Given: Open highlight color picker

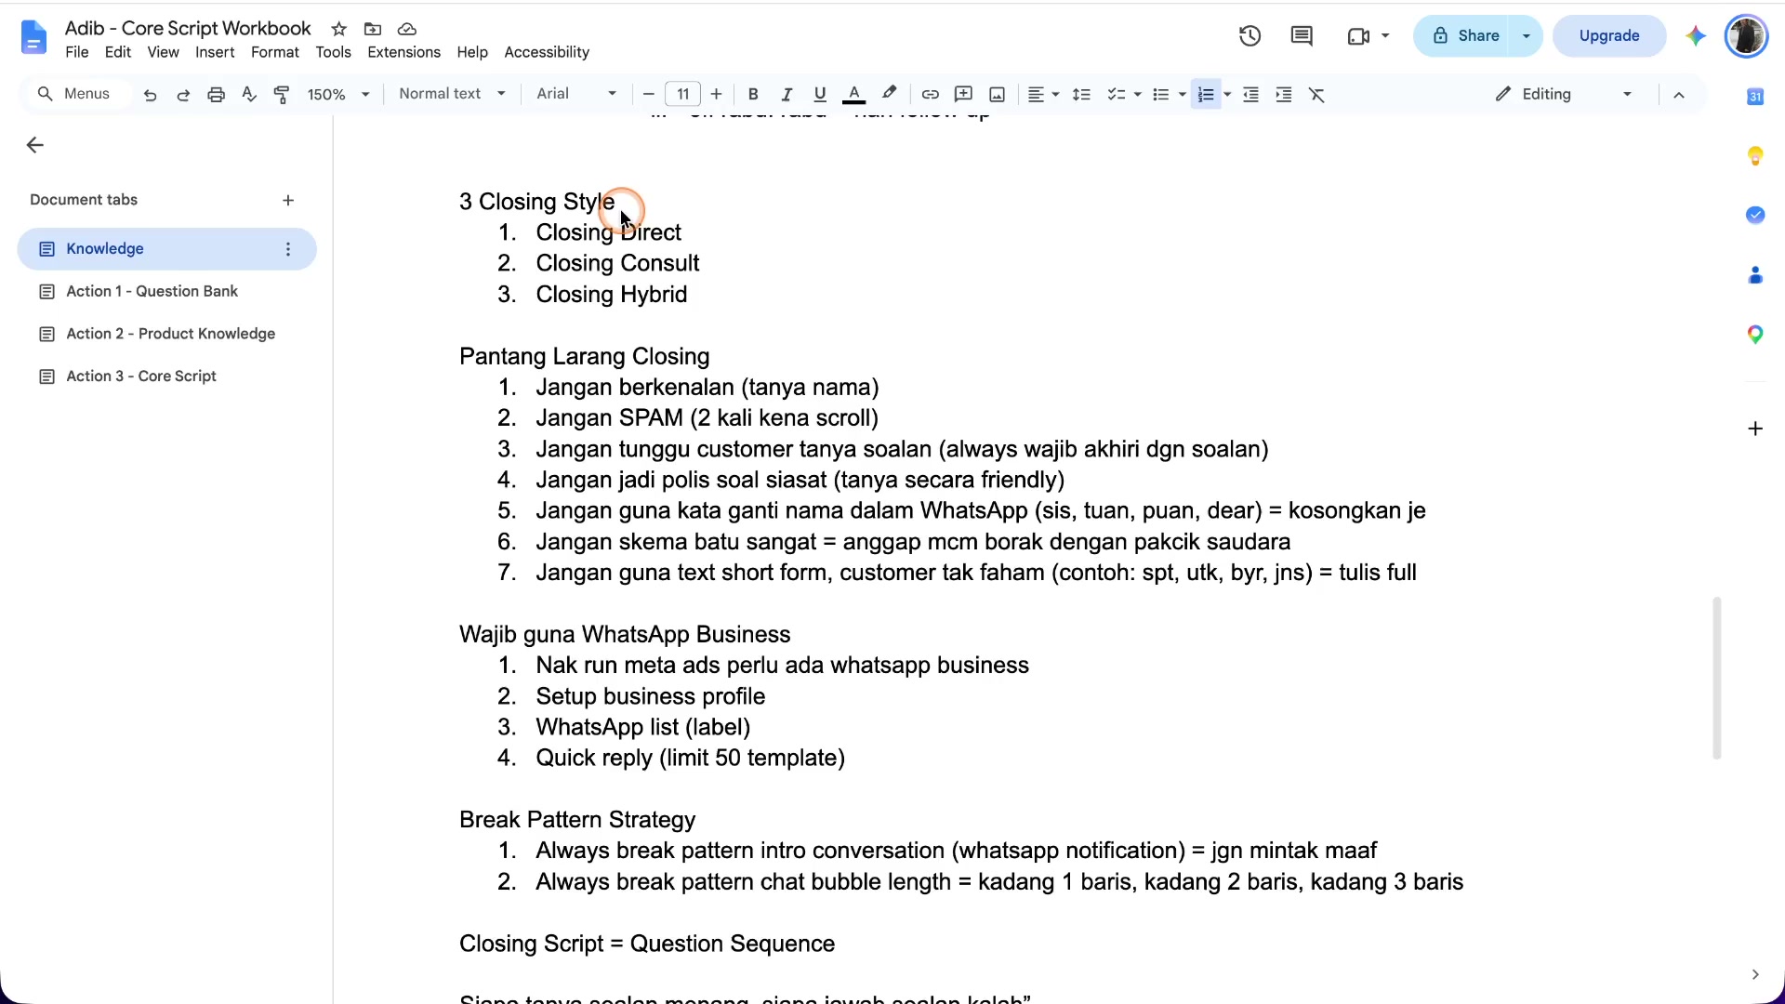Looking at the screenshot, I should click(x=889, y=95).
